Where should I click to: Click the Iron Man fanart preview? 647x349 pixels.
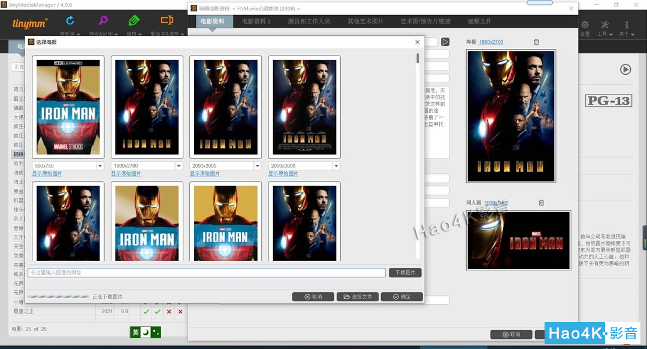pyautogui.click(x=519, y=240)
